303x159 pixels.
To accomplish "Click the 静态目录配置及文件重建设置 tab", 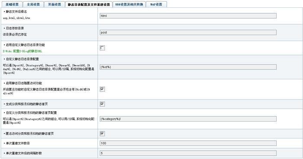I will click(x=89, y=4).
